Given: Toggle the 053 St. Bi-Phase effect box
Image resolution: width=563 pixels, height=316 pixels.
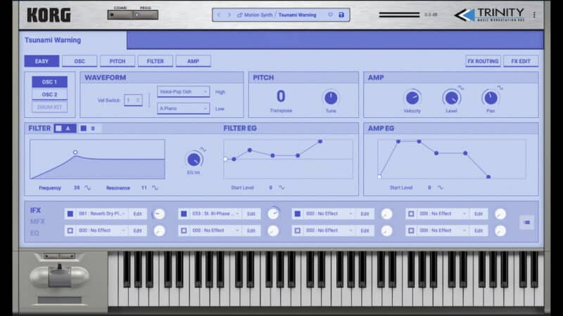Looking at the screenshot, I should (184, 213).
